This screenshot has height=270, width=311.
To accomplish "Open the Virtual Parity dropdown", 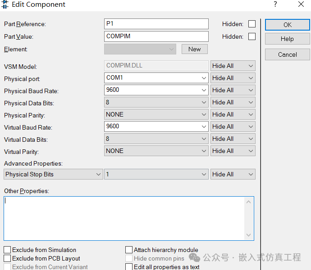I will [156, 151].
